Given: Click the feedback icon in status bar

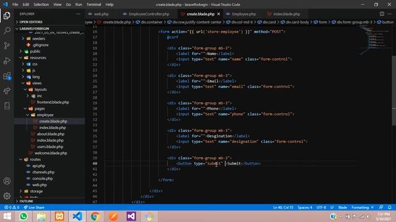Looking at the screenshot, I should [x=381, y=207].
